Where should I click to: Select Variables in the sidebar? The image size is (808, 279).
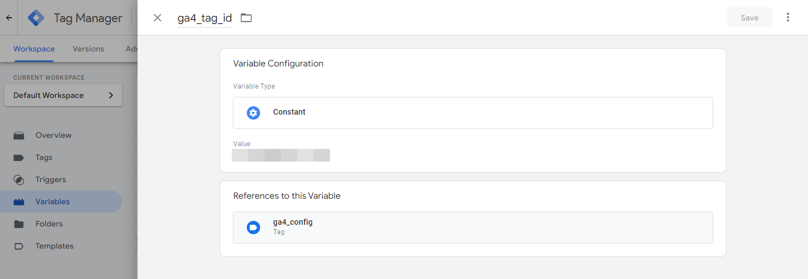click(53, 201)
